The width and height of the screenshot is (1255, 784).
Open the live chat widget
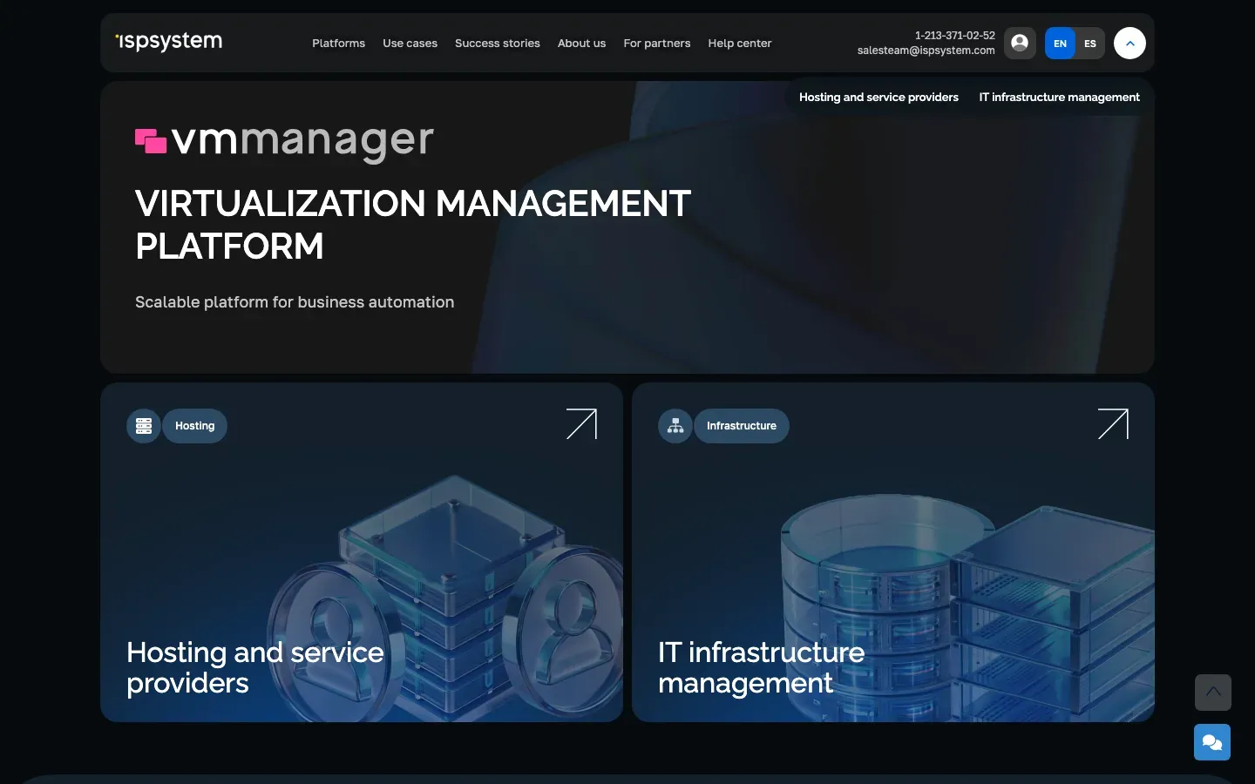click(x=1212, y=742)
